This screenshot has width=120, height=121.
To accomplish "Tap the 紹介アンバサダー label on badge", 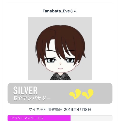I will 32,98.
